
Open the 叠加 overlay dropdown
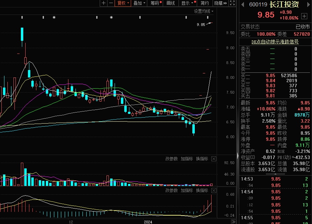[139, 3]
